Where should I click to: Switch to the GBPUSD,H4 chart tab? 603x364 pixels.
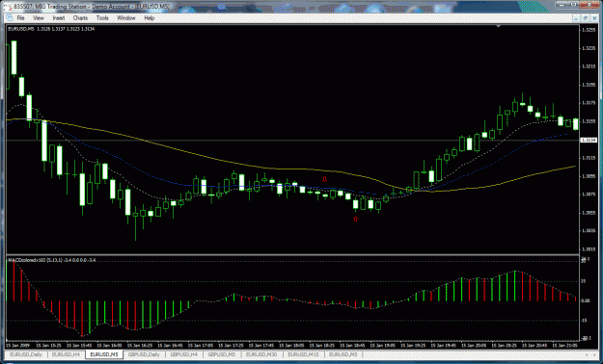(x=184, y=354)
